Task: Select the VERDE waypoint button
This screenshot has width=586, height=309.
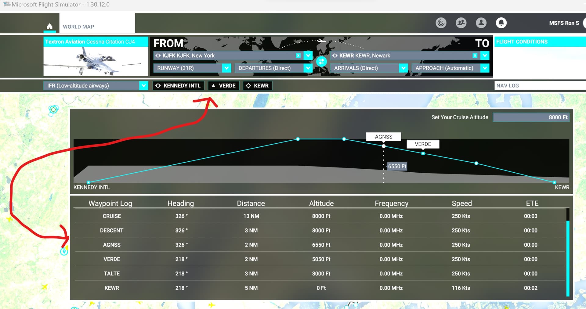Action: click(224, 86)
